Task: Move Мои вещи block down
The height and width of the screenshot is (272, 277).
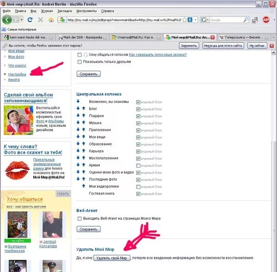Action: [x=78, y=137]
